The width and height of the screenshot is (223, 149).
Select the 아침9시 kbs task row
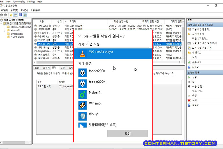pyautogui.click(x=108, y=36)
